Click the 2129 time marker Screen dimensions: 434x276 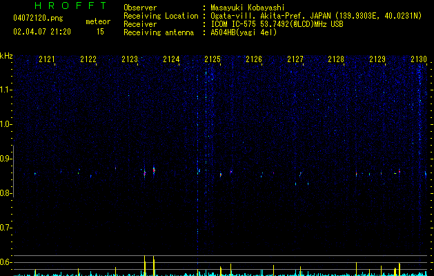pos(377,59)
